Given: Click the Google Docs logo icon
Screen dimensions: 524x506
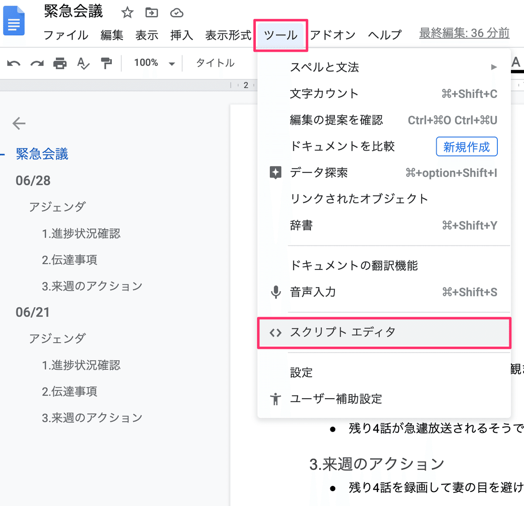Looking at the screenshot, I should click(x=14, y=21).
